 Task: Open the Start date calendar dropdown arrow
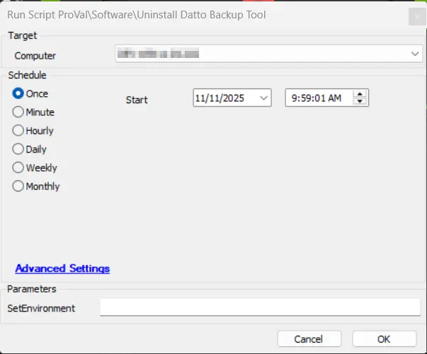[x=263, y=99]
